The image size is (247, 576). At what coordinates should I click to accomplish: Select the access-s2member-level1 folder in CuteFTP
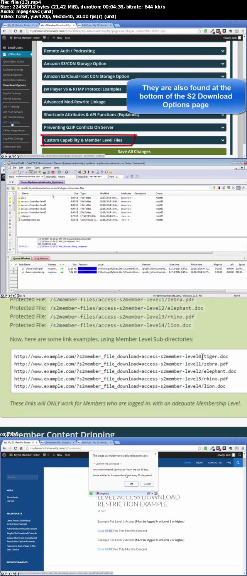33,205
